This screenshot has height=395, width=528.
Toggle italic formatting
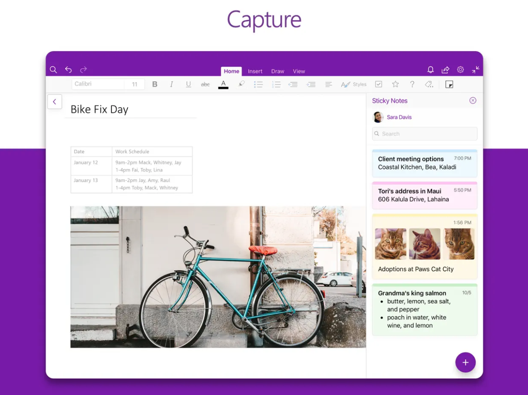pyautogui.click(x=171, y=84)
